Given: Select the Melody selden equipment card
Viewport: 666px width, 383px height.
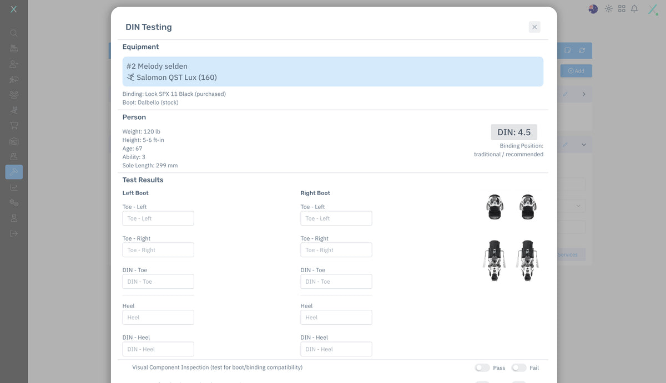Looking at the screenshot, I should click(332, 72).
